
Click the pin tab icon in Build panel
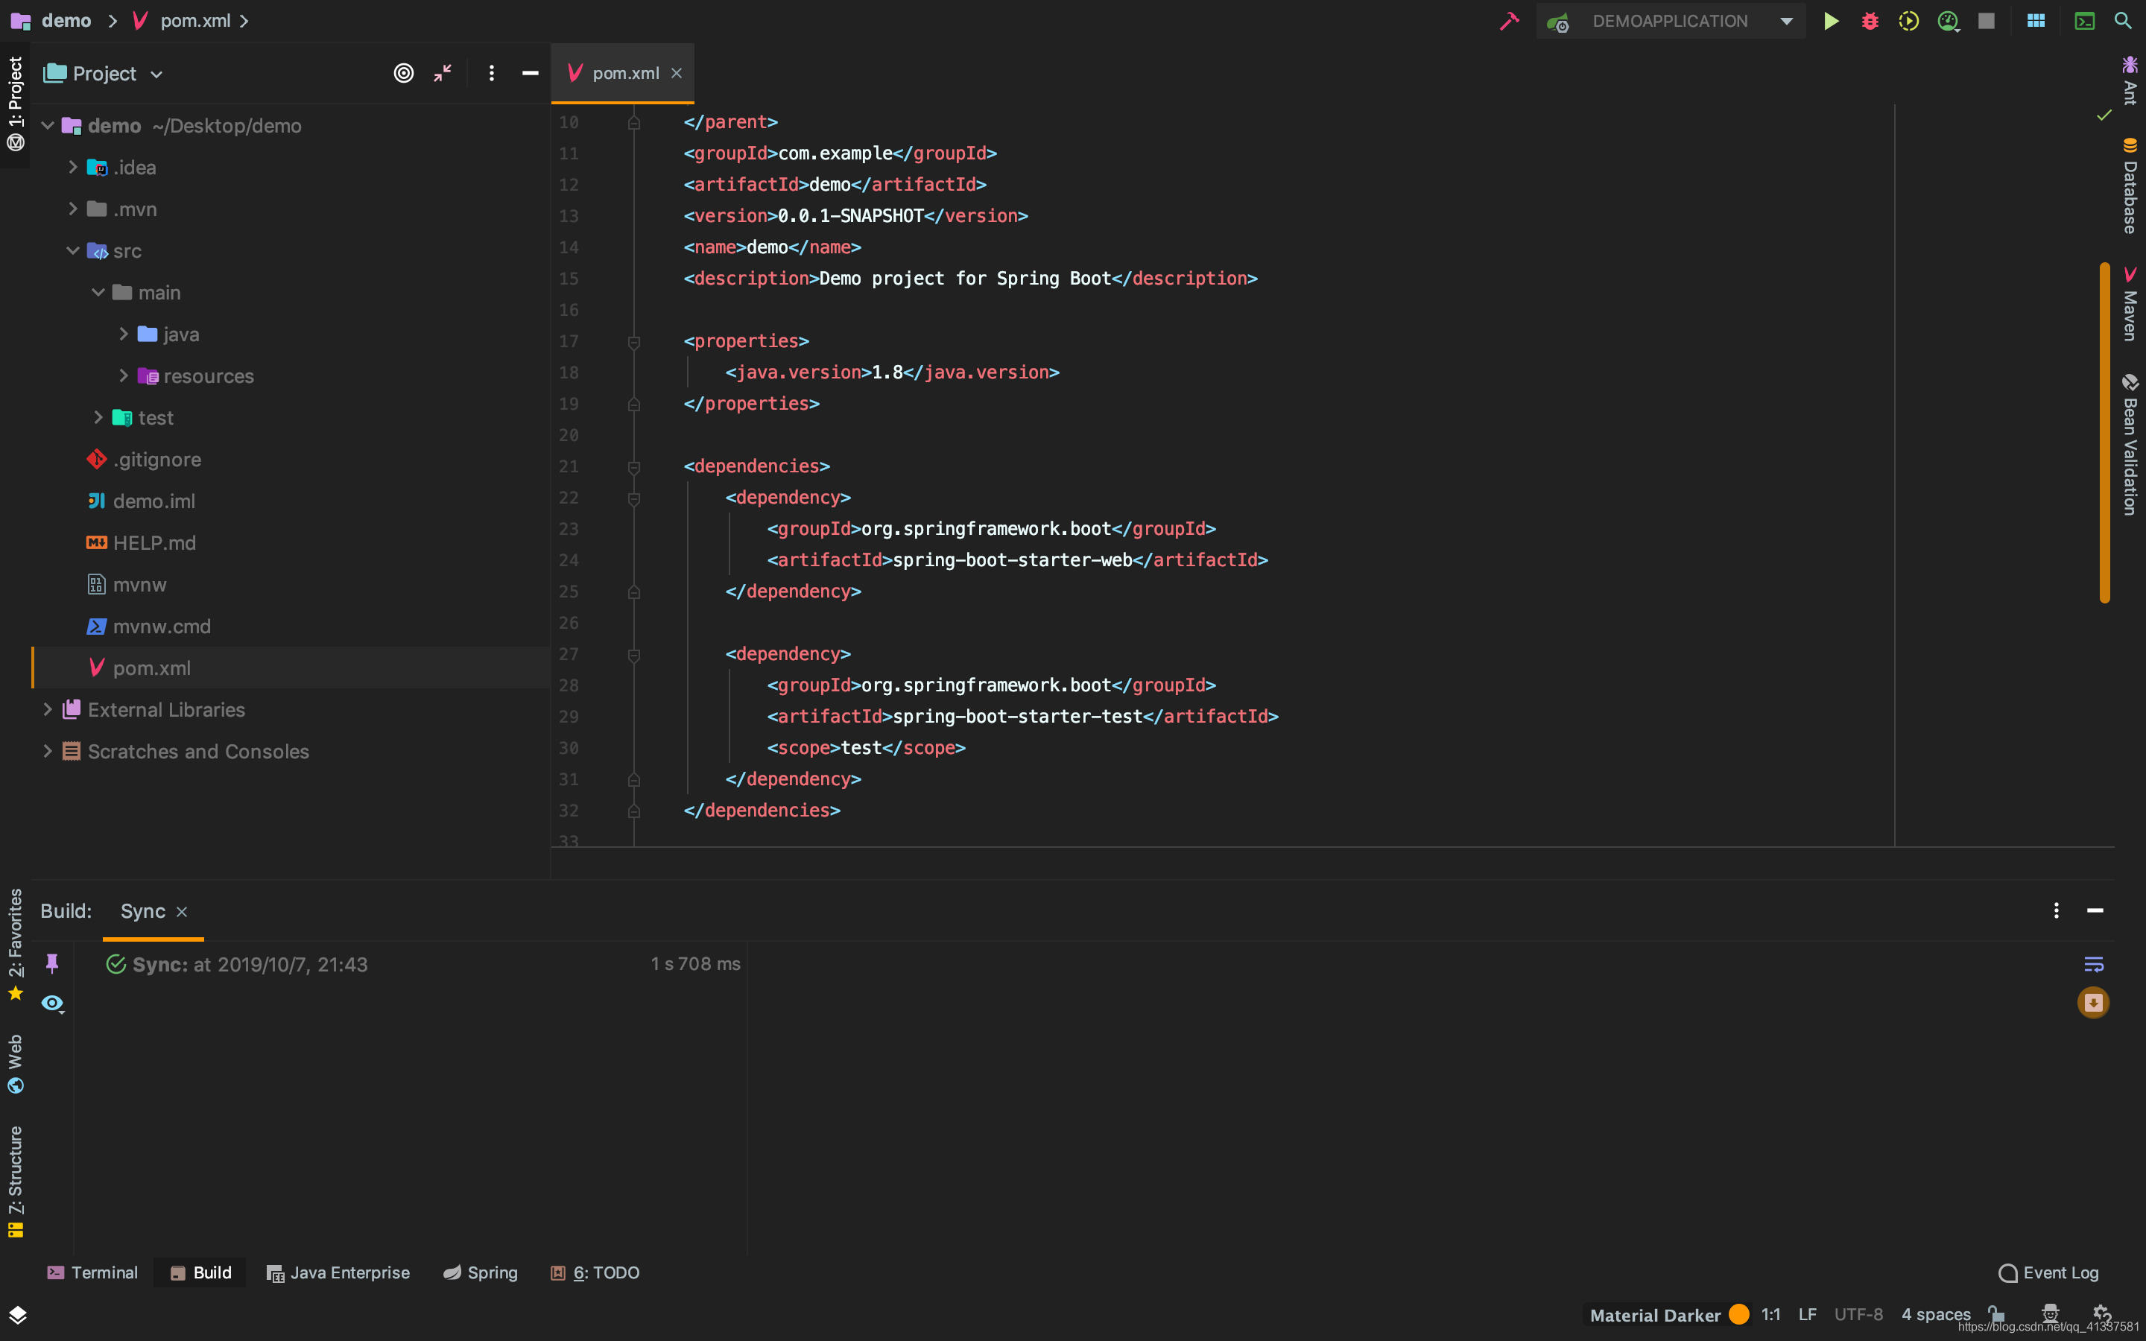(x=52, y=964)
